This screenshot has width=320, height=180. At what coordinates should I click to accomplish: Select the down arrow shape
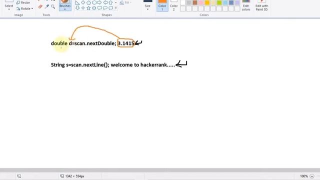click(x=77, y=8)
